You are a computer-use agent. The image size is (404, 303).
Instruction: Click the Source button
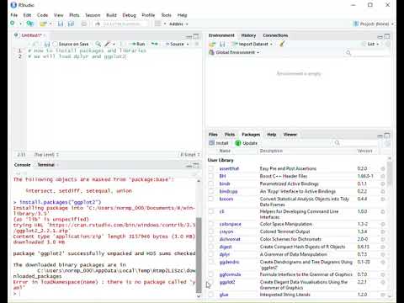pos(174,44)
